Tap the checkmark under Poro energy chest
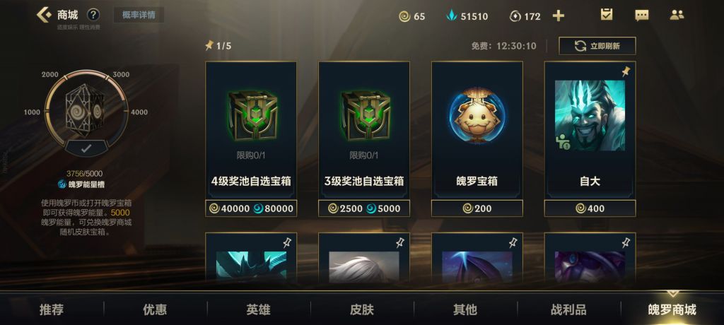Image resolution: width=724 pixels, height=325 pixels. point(86,148)
